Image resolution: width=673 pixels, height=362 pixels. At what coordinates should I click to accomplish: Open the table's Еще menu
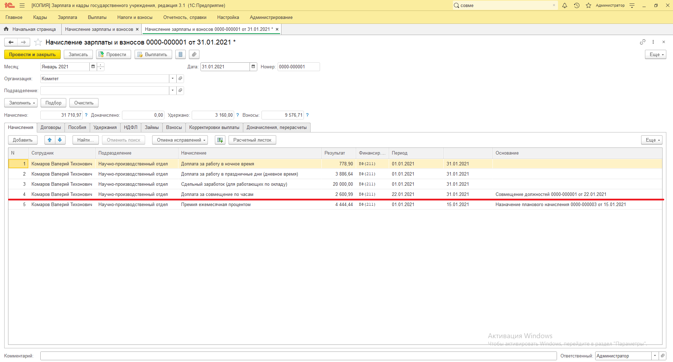coord(652,140)
